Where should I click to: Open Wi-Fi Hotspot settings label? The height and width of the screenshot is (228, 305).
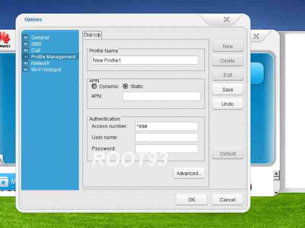pyautogui.click(x=46, y=69)
